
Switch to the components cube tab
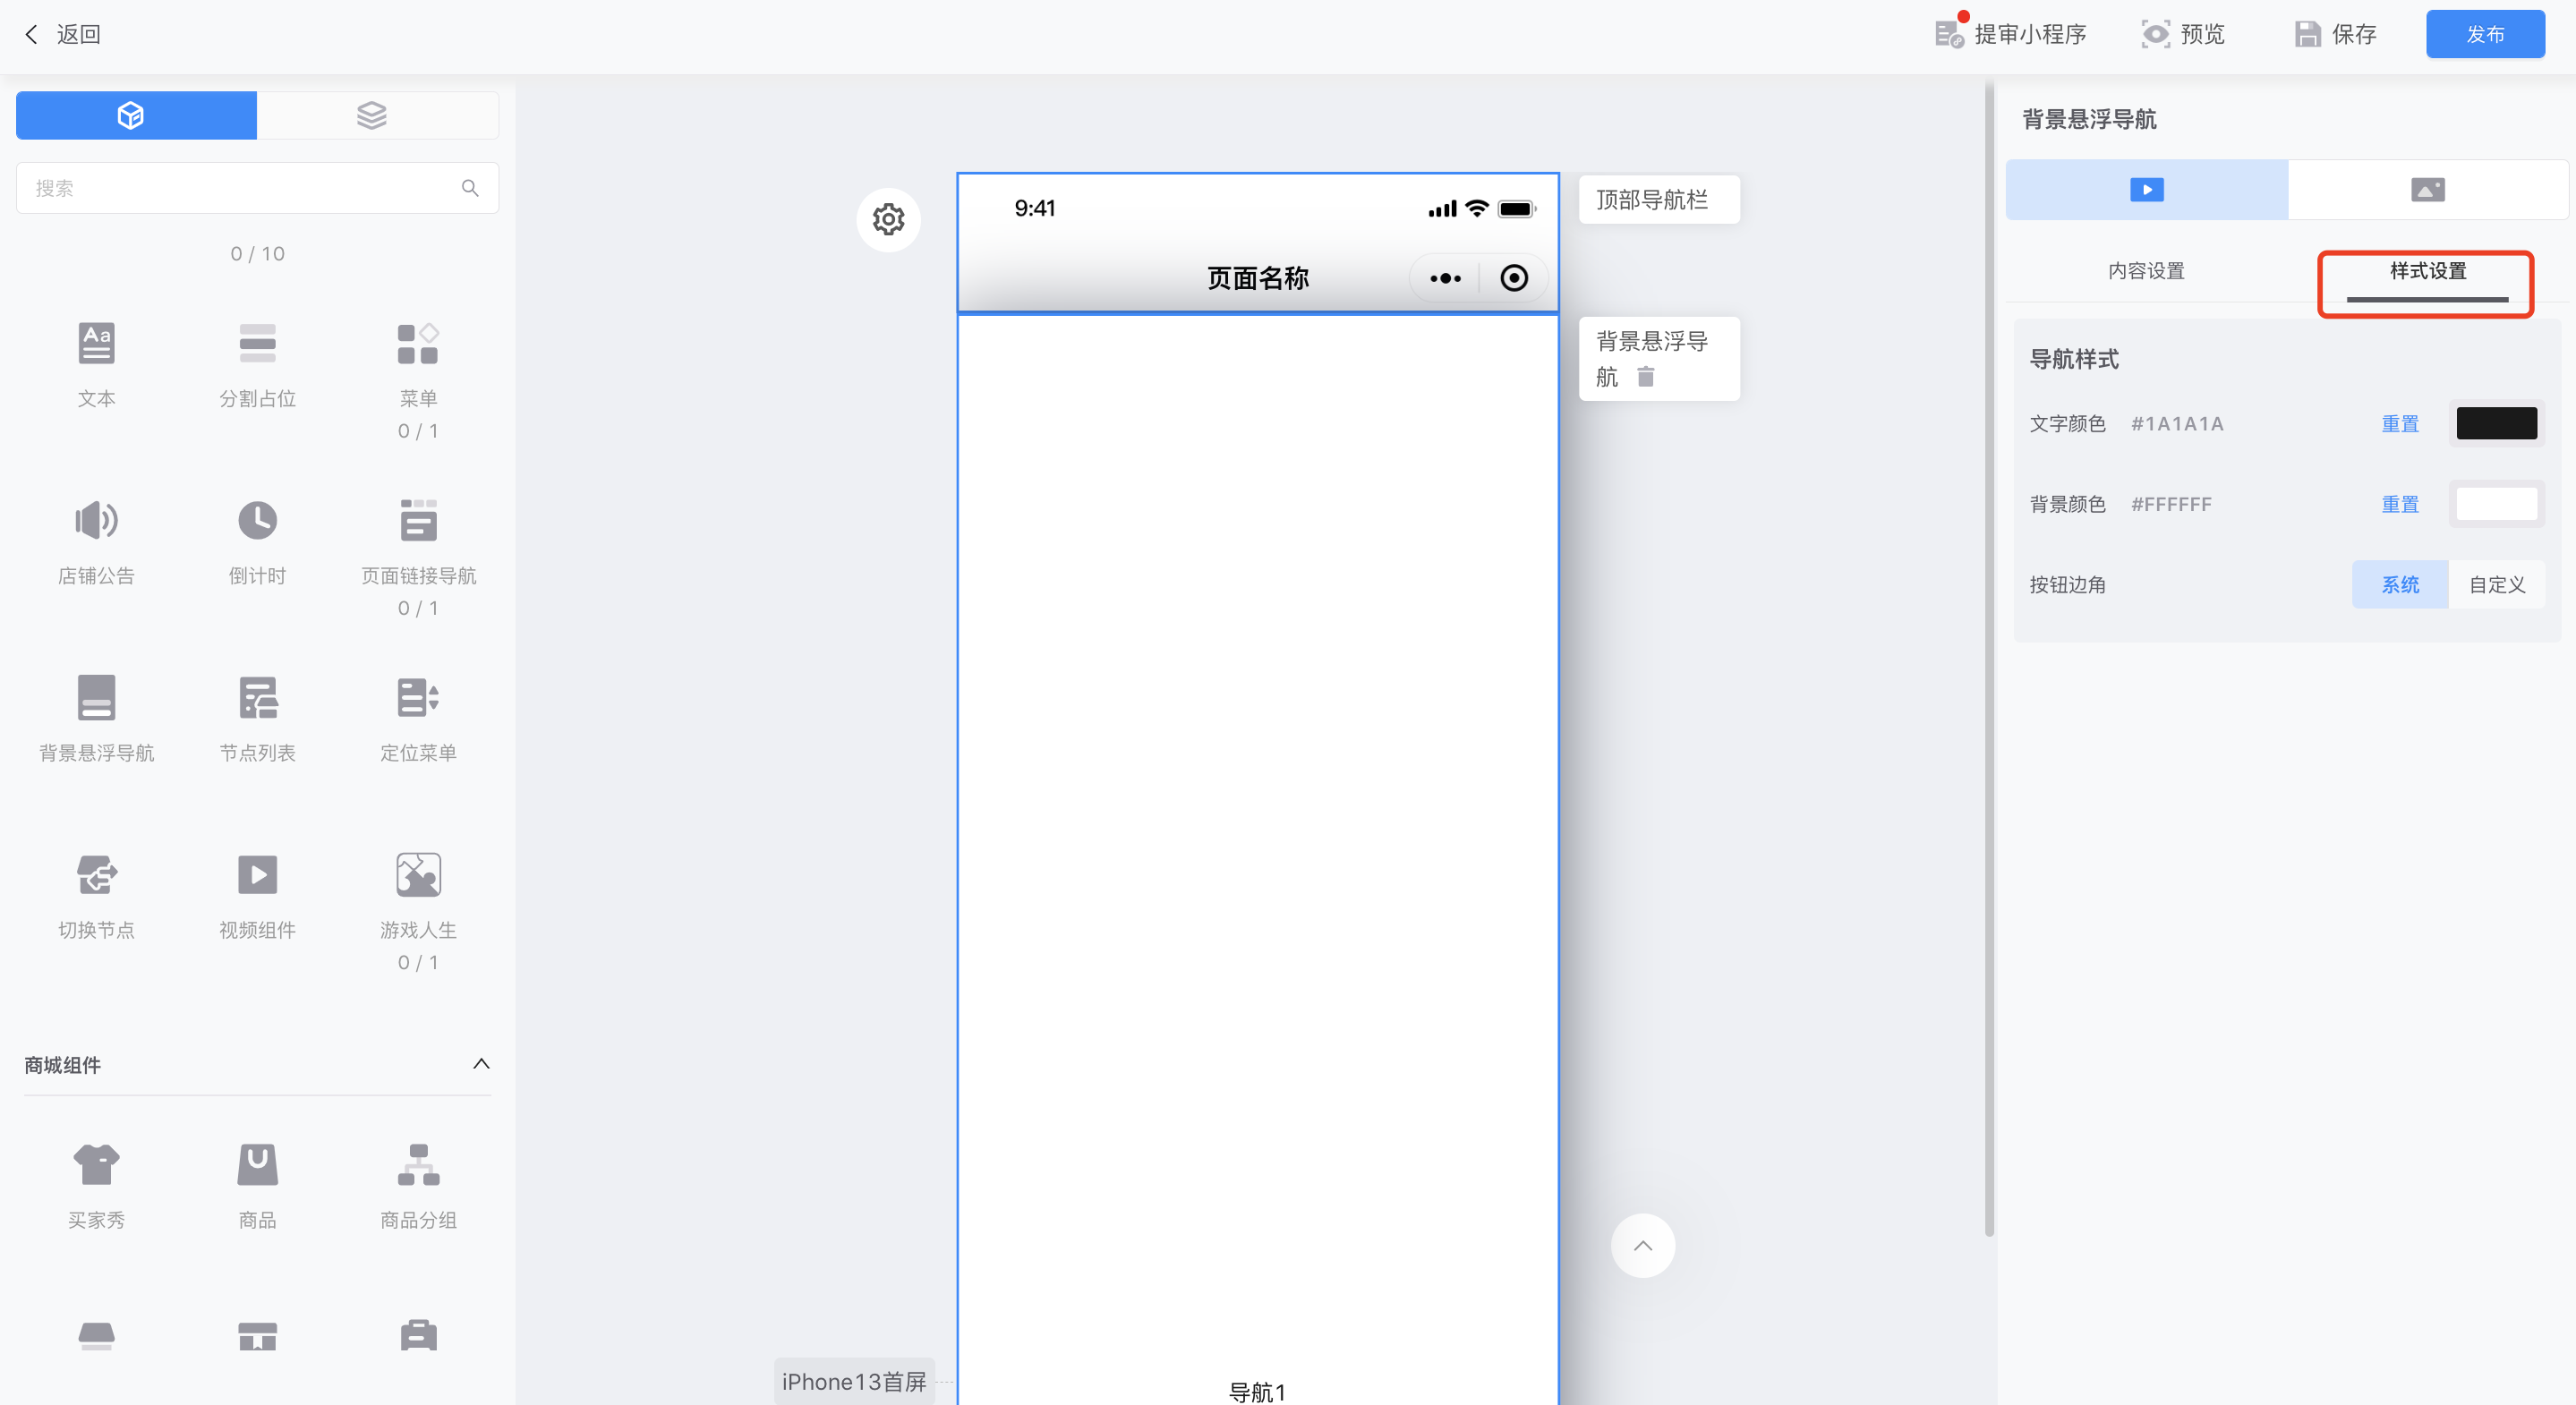[x=136, y=115]
